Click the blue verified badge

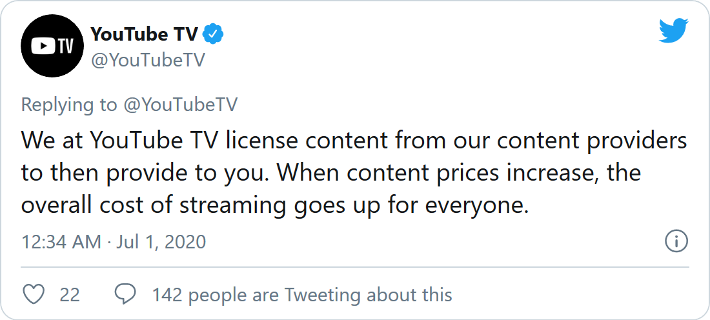tap(214, 34)
